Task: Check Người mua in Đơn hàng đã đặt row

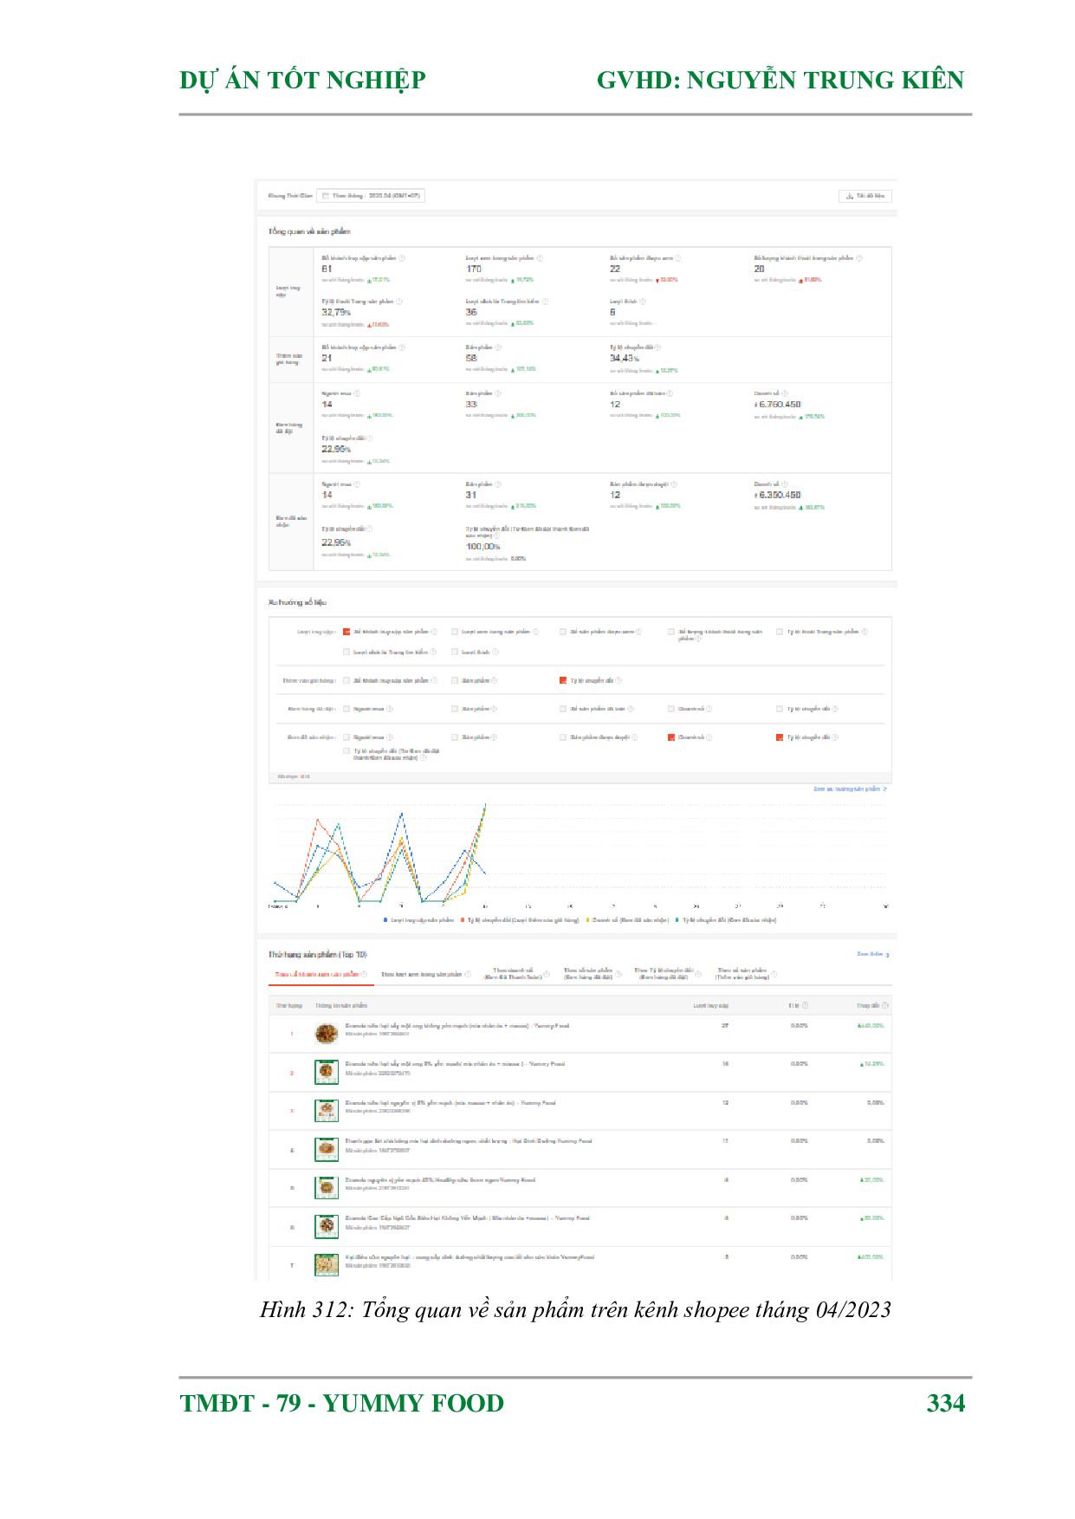Action: click(x=346, y=709)
